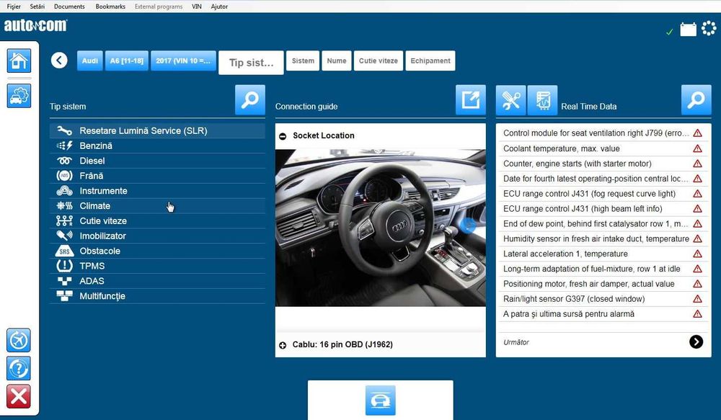Open the Home icon in sidebar
Screen dimensions: 721x420
pyautogui.click(x=19, y=61)
